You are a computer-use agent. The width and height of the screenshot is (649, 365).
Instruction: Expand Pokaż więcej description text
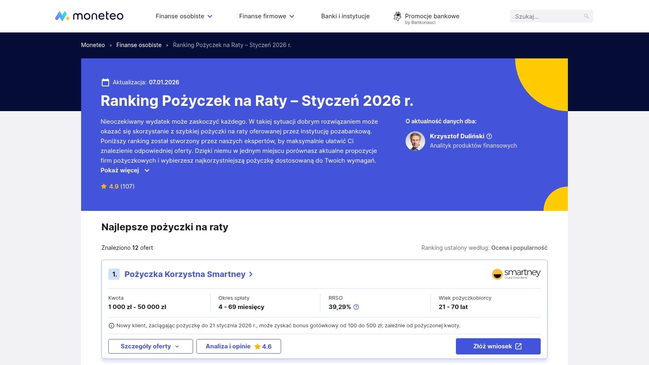(x=125, y=170)
